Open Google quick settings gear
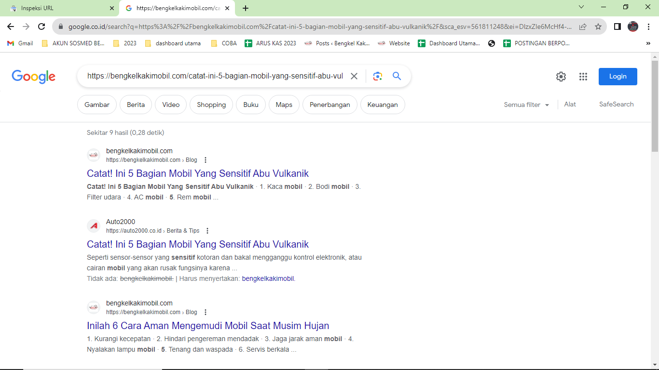The height and width of the screenshot is (370, 659). point(561,77)
